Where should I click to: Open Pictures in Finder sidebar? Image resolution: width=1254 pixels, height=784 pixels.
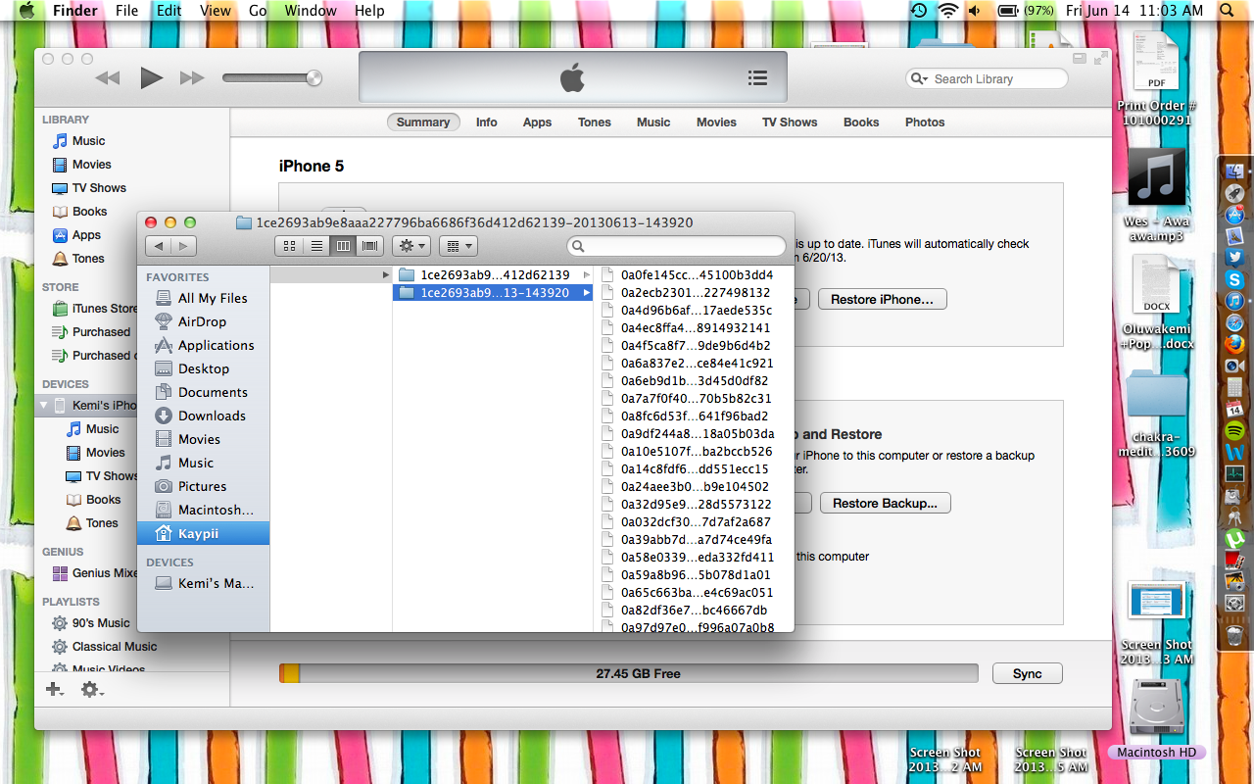click(x=203, y=486)
